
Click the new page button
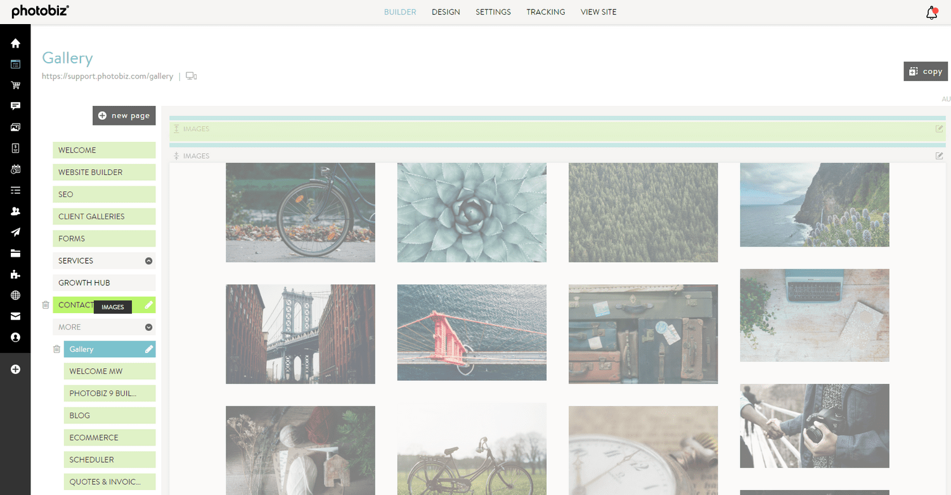pyautogui.click(x=124, y=115)
